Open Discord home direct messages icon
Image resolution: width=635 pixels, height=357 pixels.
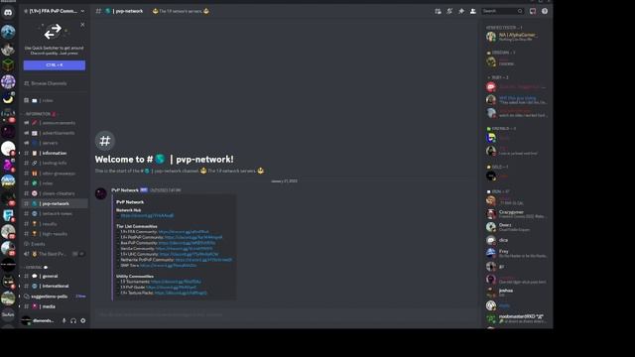[x=8, y=13]
